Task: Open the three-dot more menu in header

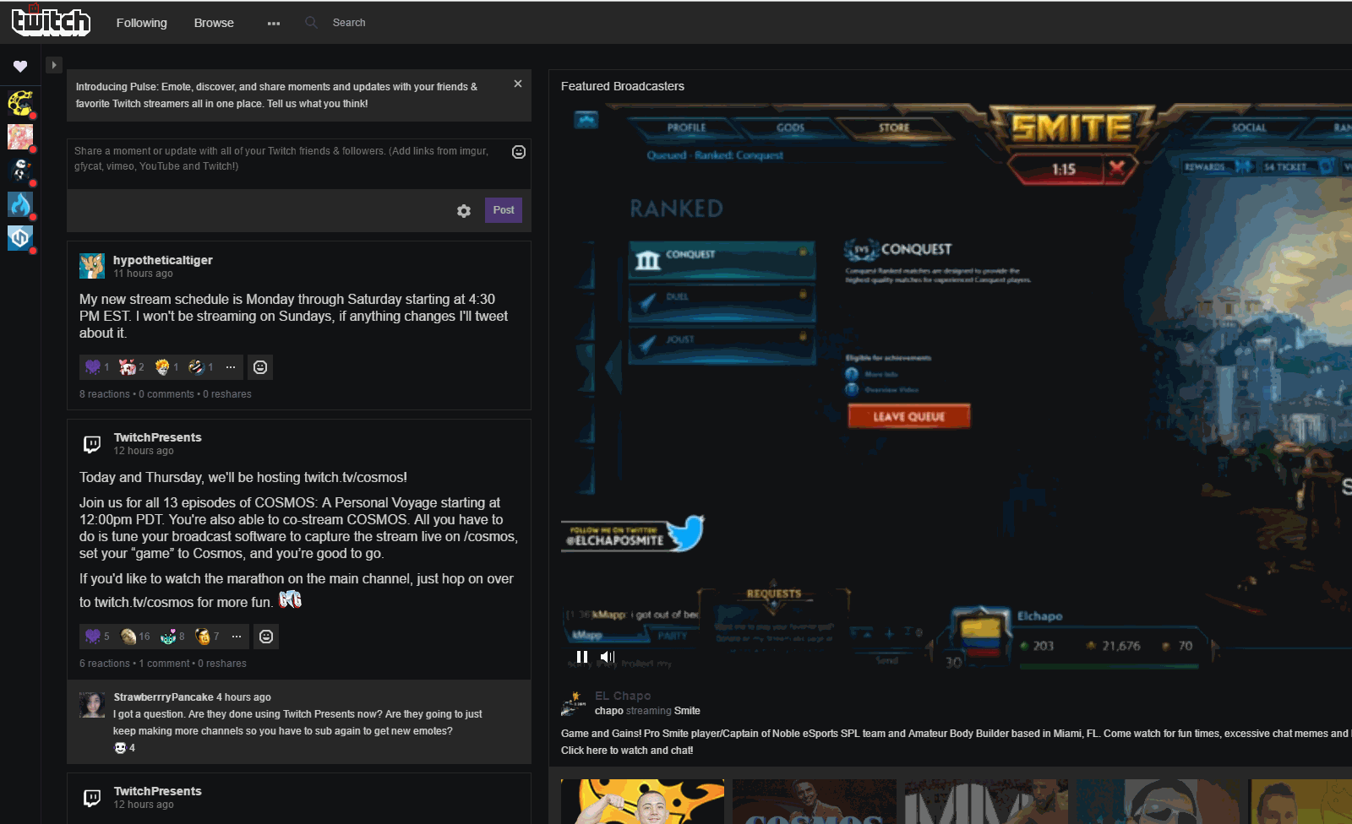Action: click(x=274, y=24)
